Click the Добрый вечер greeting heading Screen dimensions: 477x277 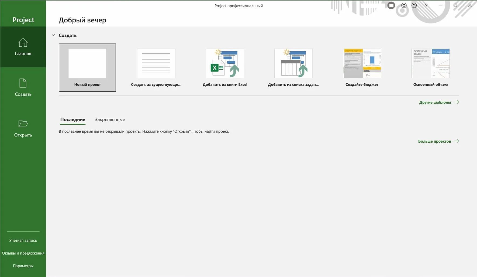(x=82, y=20)
